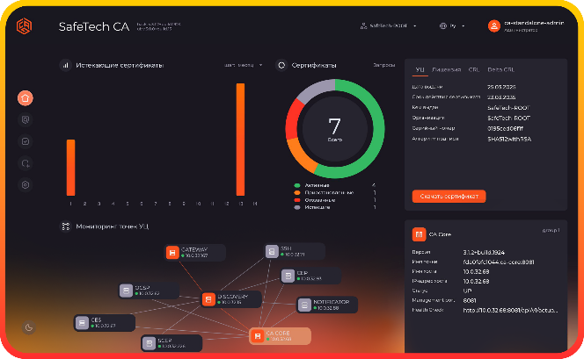Click the circle icon beside Сертификаты heading
Viewport: 584px width, 359px height.
click(281, 66)
